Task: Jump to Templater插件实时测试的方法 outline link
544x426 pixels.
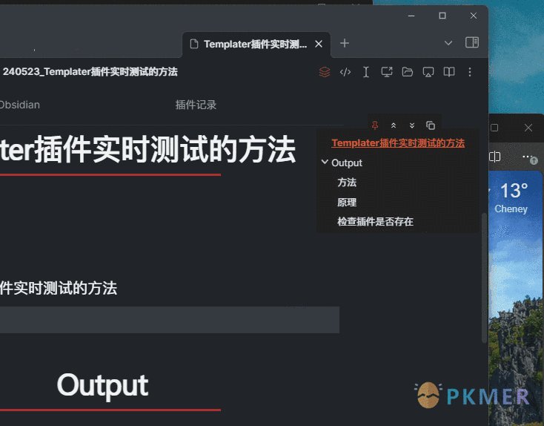Action: click(397, 142)
